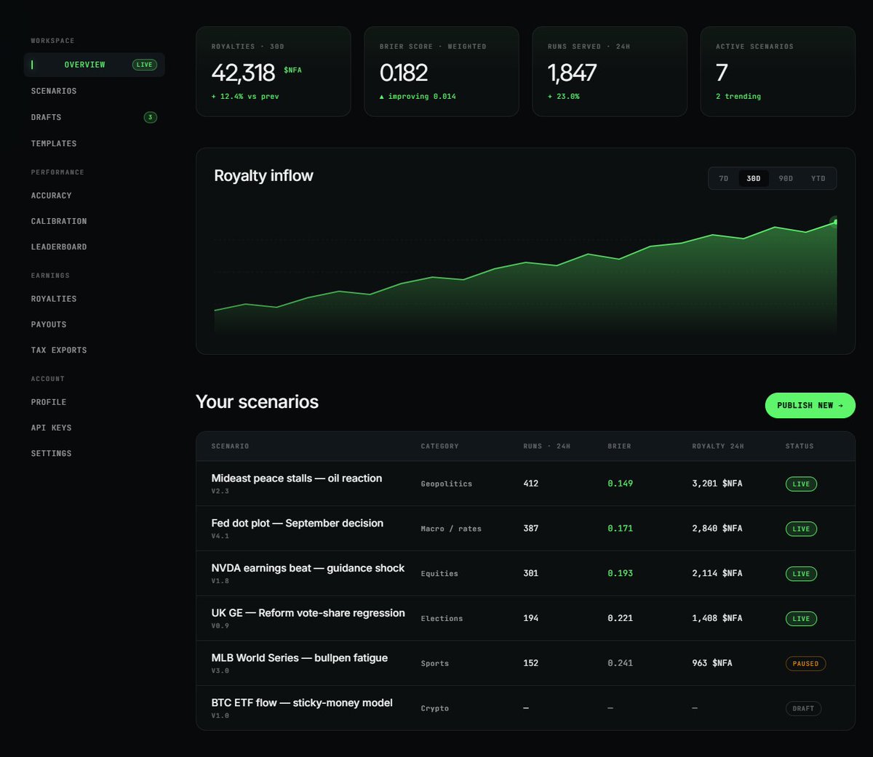
Task: Click the Geopolitics category cell
Action: coord(447,484)
